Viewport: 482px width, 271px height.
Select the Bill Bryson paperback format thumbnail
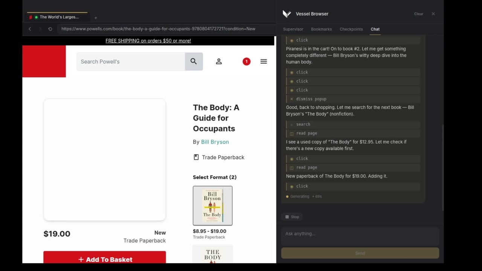click(212, 206)
